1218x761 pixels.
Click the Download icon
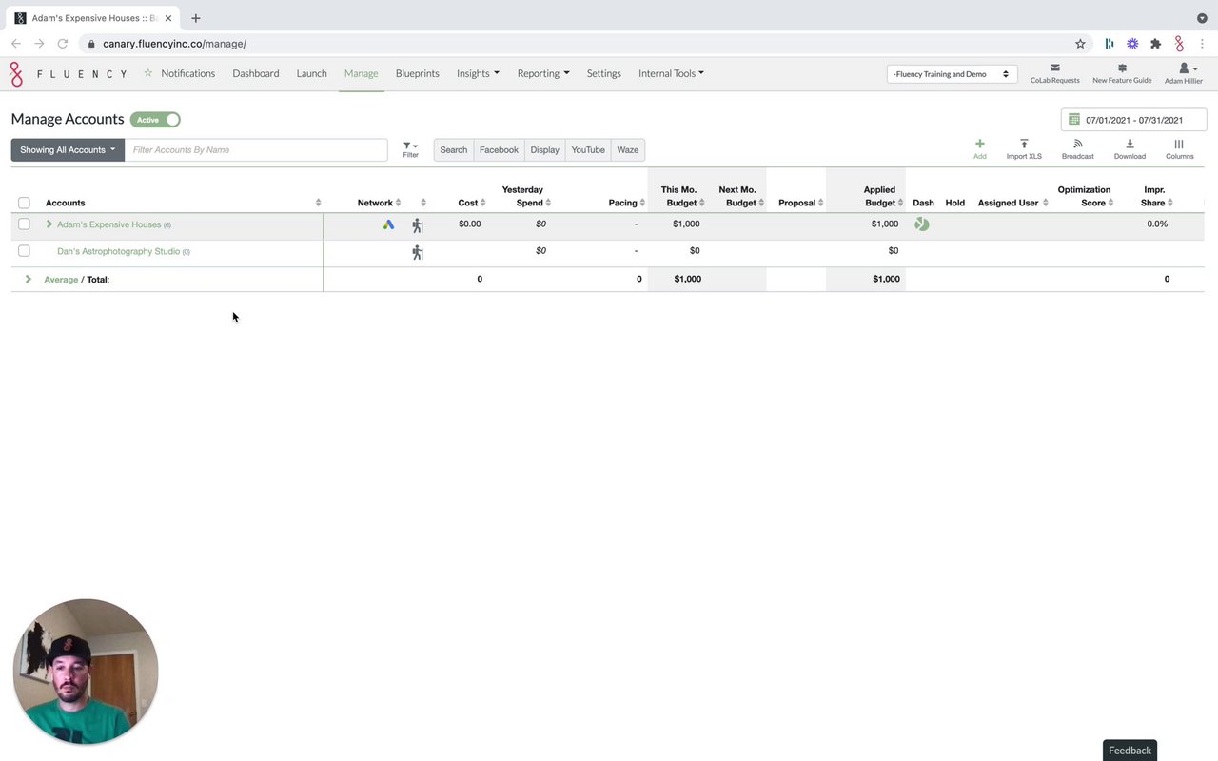1130,144
